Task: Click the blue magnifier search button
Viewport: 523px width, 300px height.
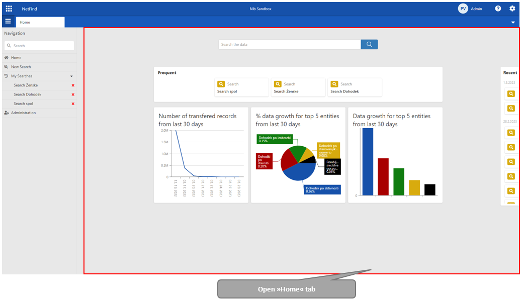Action: click(369, 44)
